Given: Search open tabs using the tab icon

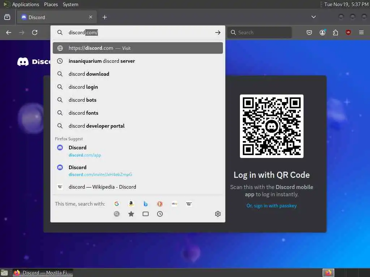Looking at the screenshot, I should click(146, 214).
